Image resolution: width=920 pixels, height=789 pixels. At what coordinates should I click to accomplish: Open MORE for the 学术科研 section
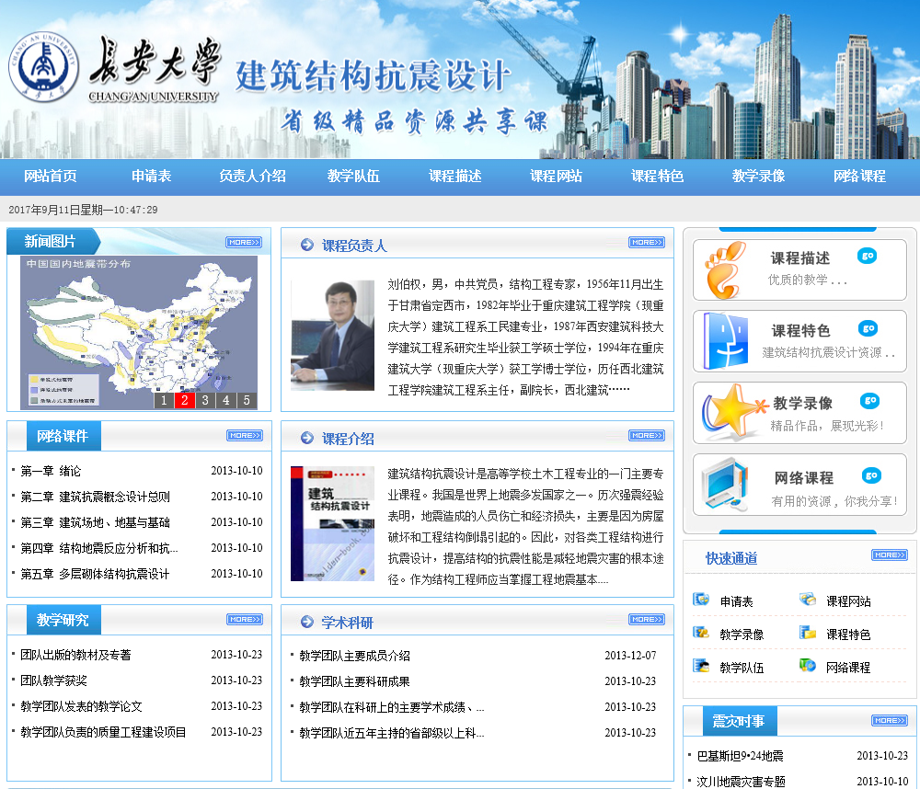[x=646, y=620]
